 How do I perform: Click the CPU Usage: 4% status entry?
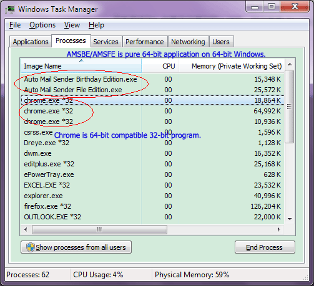pyautogui.click(x=98, y=275)
